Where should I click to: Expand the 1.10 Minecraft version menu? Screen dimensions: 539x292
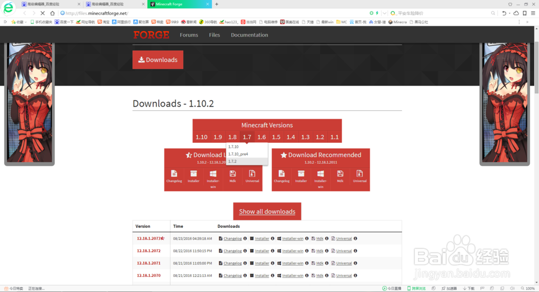(202, 137)
